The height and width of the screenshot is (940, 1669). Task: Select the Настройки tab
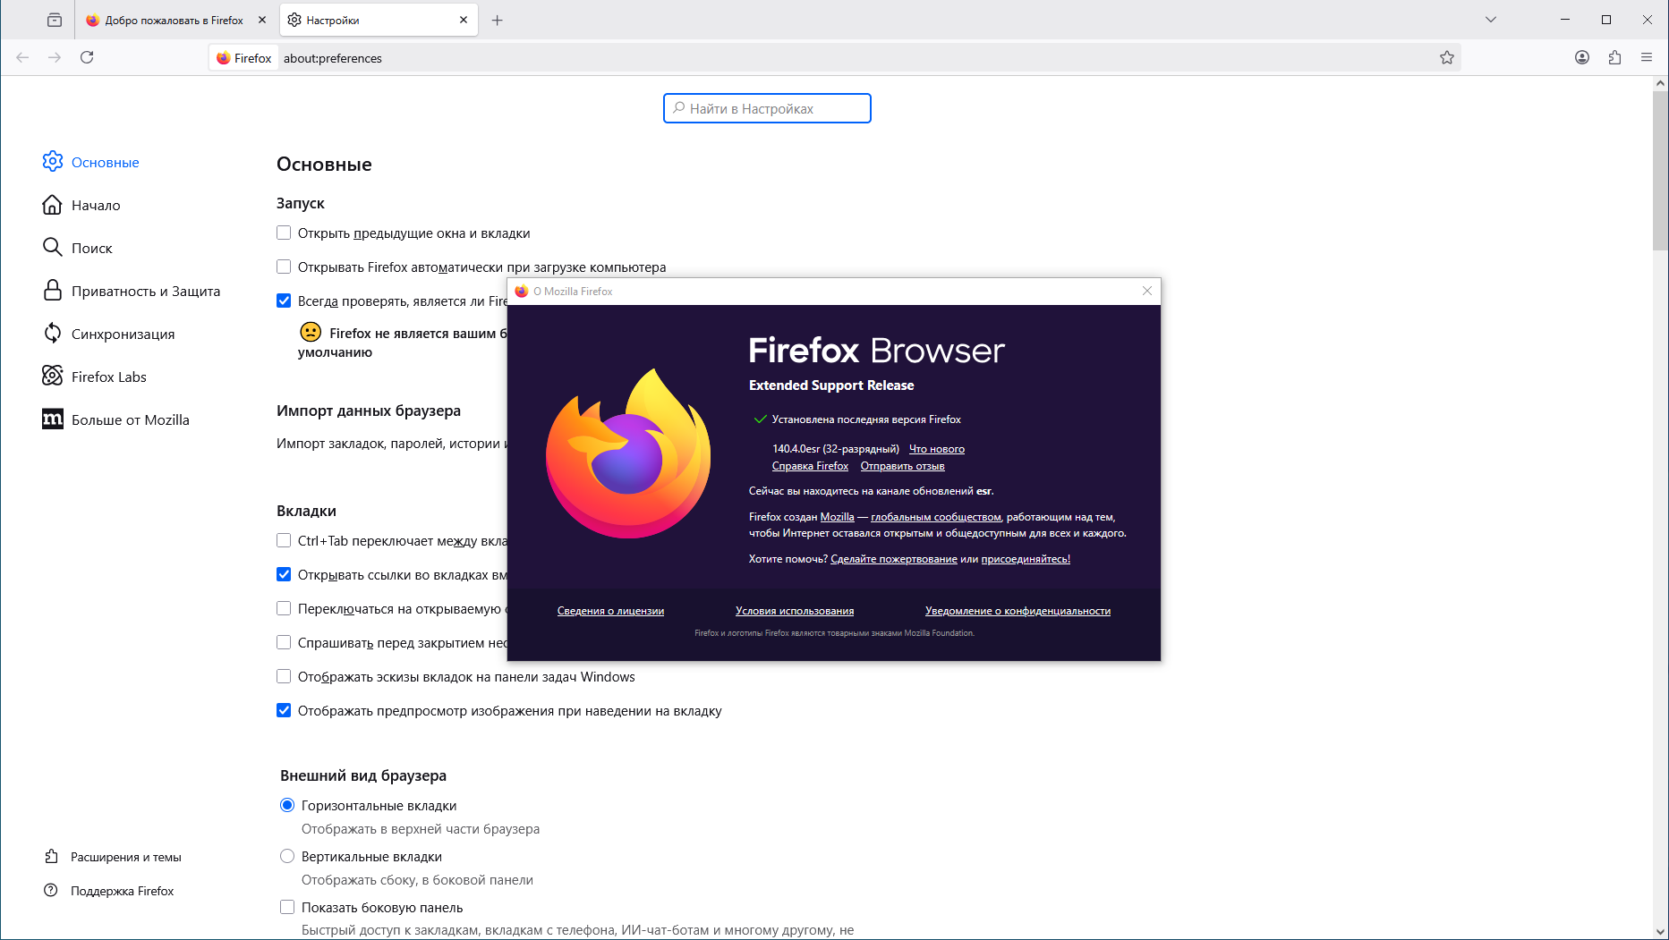[379, 20]
